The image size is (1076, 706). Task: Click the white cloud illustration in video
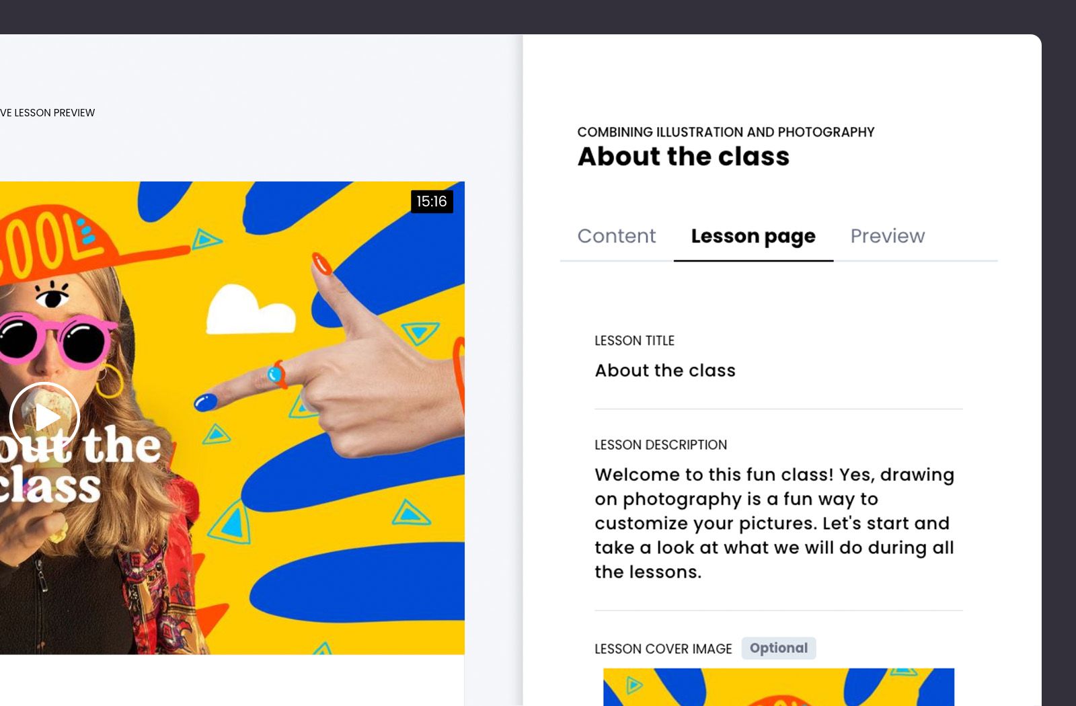250,310
